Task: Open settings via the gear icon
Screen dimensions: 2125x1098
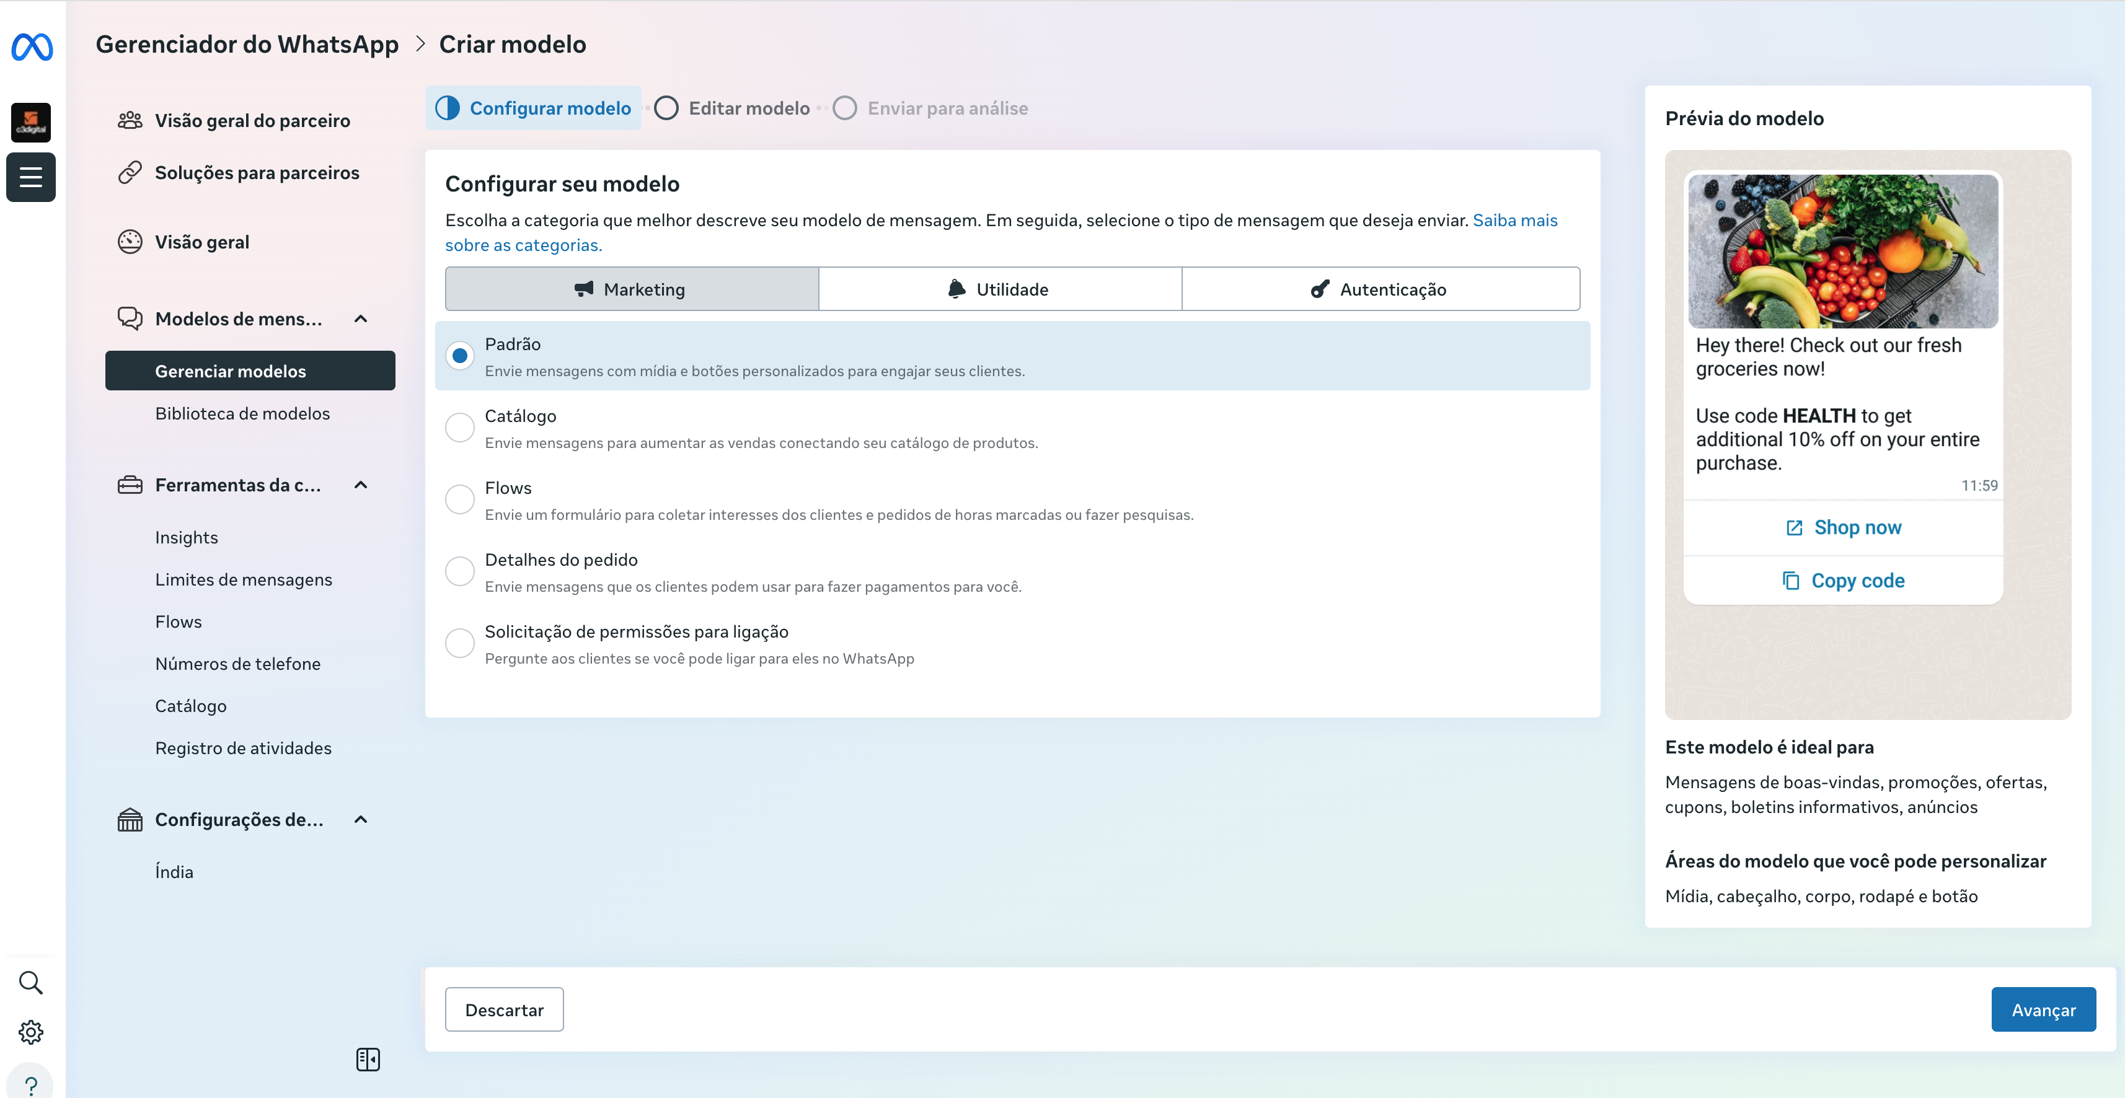Action: point(30,1031)
